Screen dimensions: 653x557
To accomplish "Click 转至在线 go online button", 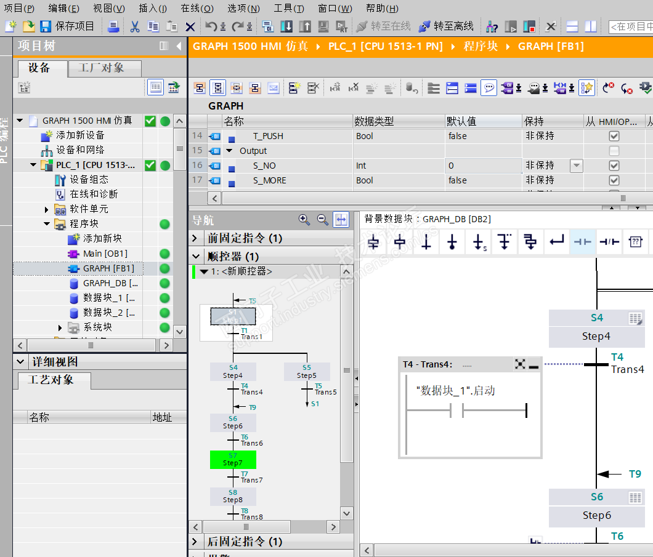I will tap(384, 26).
